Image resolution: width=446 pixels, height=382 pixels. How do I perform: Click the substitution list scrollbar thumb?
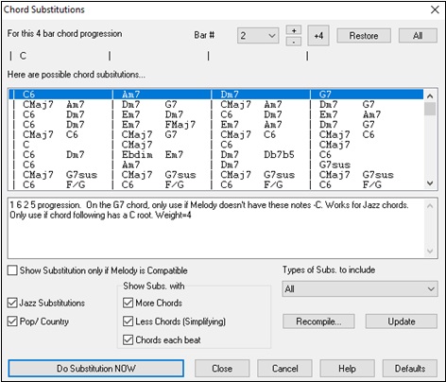pyautogui.click(x=430, y=109)
